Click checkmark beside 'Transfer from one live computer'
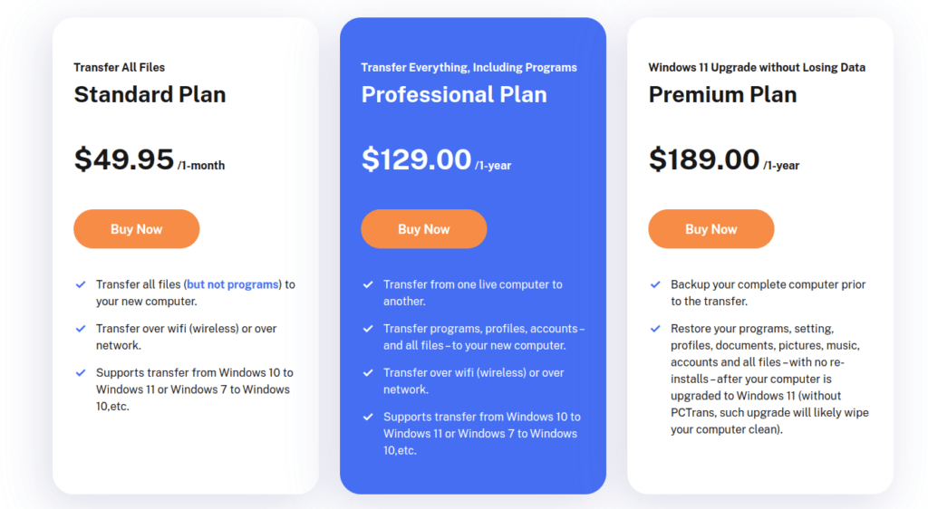This screenshot has height=509, width=928. 368,285
